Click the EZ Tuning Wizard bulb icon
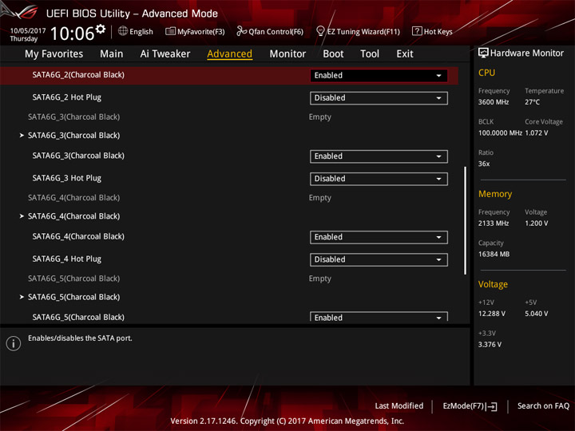Viewport: 575px width, 431px height. coord(320,31)
